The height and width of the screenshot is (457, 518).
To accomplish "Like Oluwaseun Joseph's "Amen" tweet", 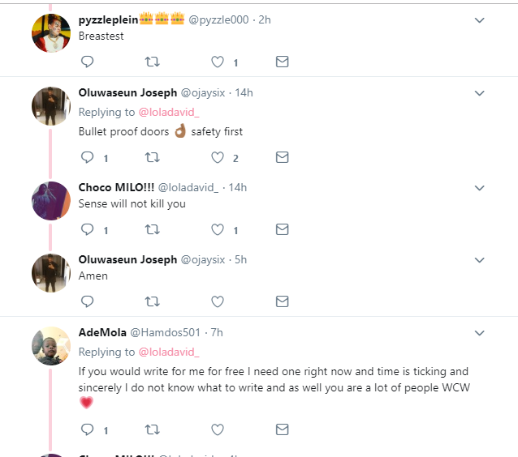I will pyautogui.click(x=218, y=301).
